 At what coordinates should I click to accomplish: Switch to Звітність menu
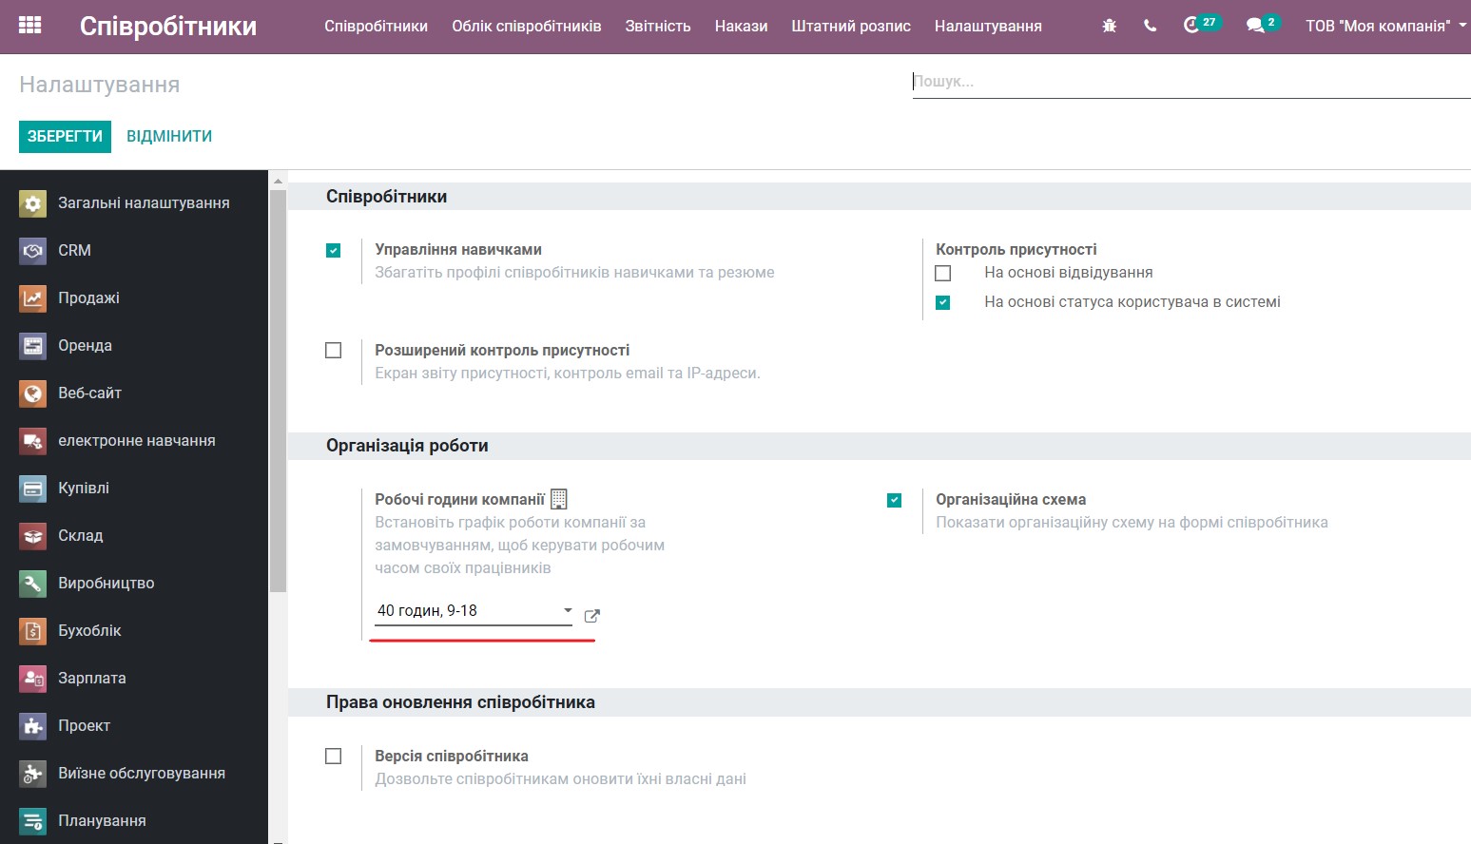658,27
